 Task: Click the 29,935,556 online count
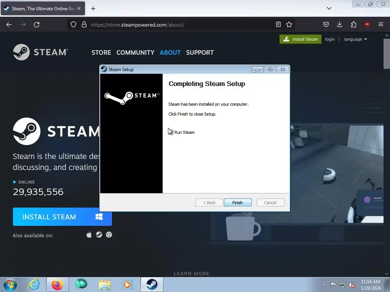(38, 192)
